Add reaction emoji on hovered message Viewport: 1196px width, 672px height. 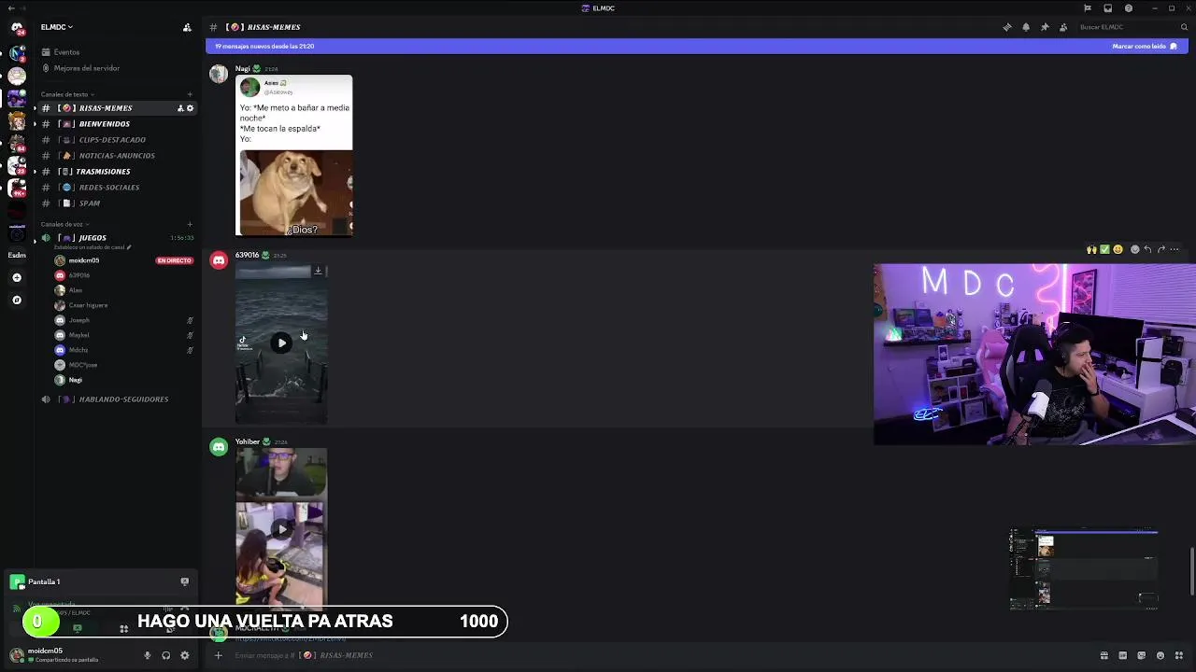click(x=1134, y=249)
